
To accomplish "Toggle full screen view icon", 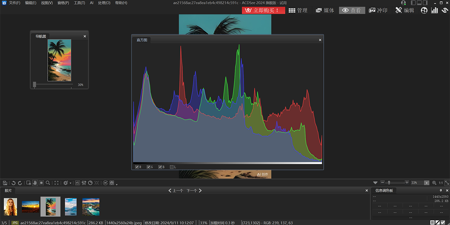I will (57, 183).
